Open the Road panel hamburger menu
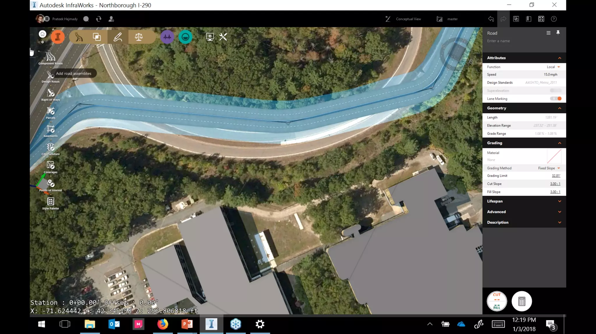Viewport: 596px width, 334px height. point(549,33)
